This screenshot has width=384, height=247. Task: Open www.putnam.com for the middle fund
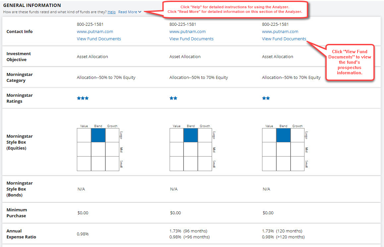pyautogui.click(x=187, y=31)
